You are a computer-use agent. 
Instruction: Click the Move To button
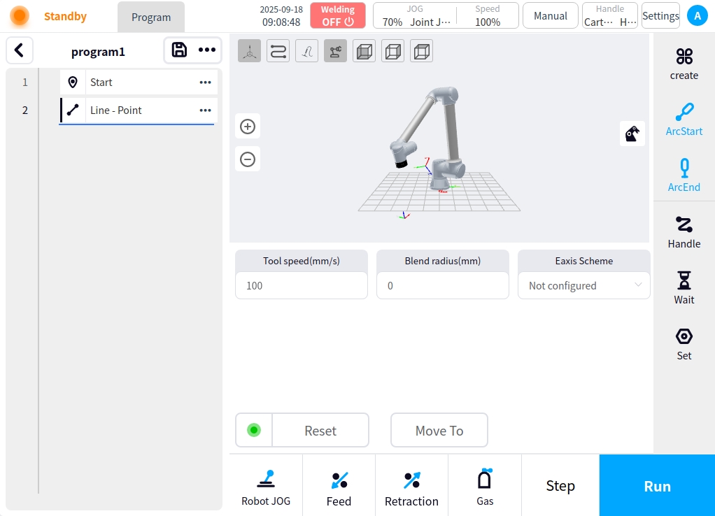click(x=439, y=431)
